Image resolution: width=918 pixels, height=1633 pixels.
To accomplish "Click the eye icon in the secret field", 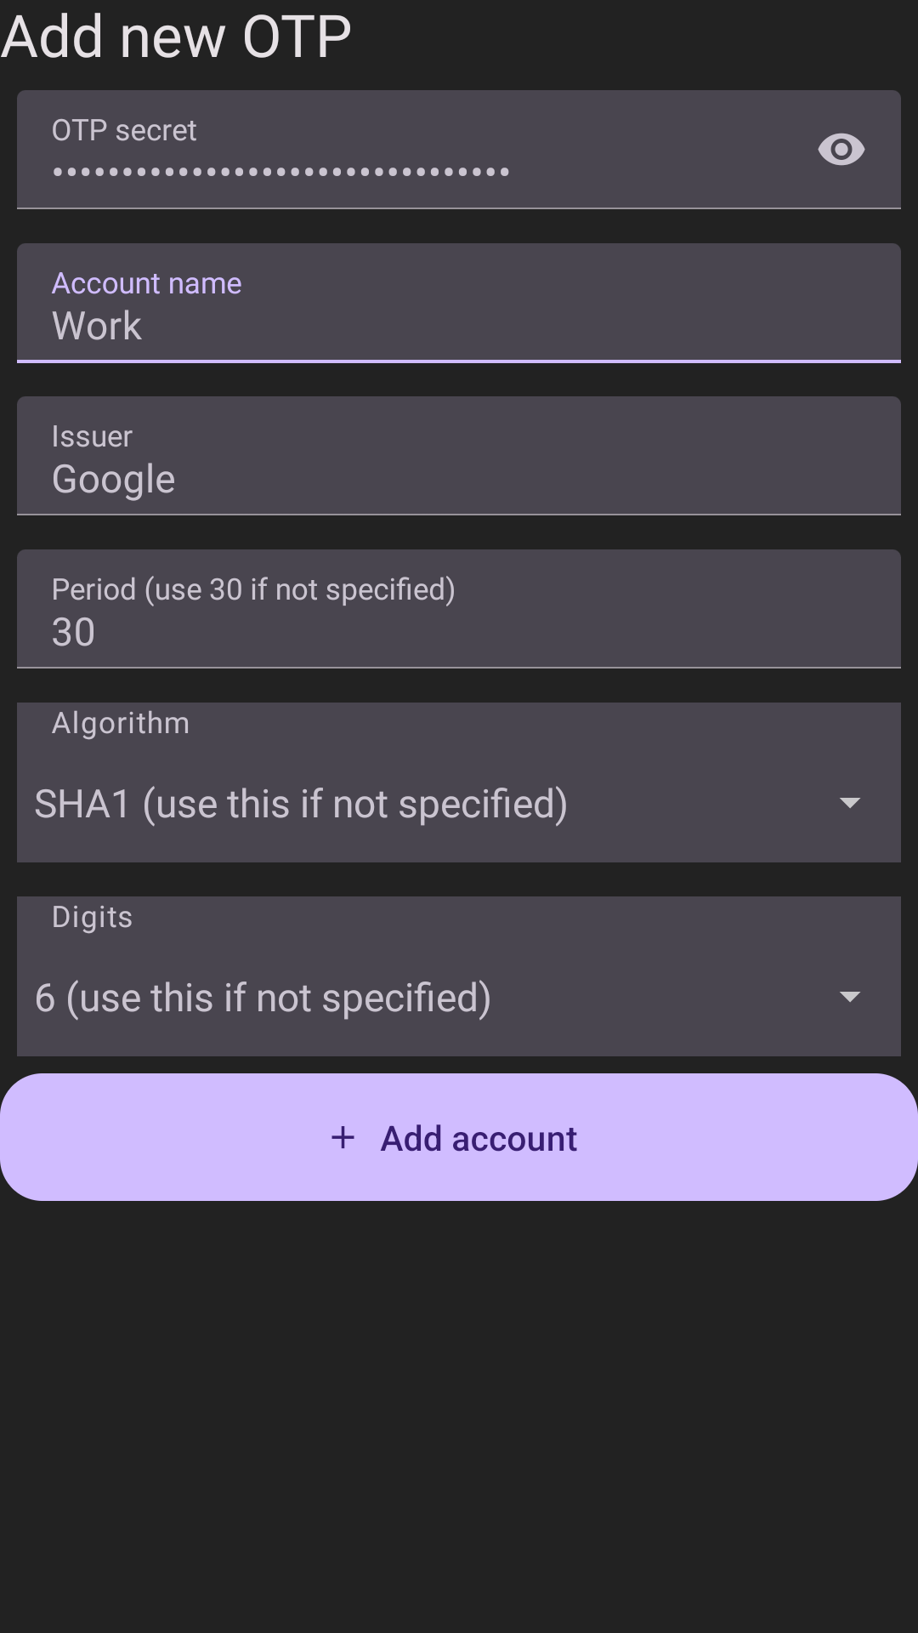I will point(841,150).
